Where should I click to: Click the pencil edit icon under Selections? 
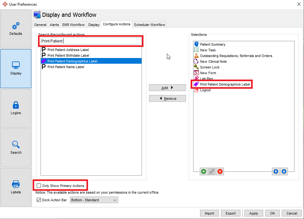click(212, 171)
